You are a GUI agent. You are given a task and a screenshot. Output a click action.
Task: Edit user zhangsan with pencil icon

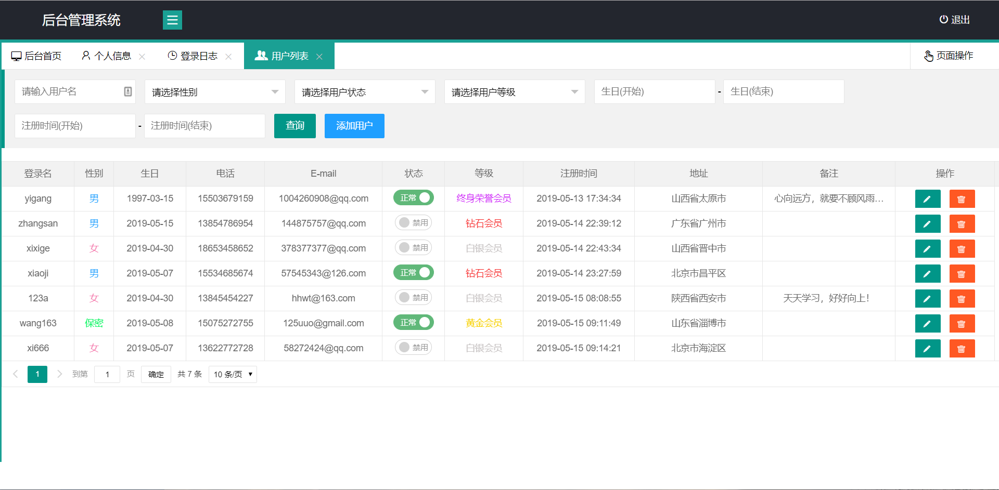[x=928, y=224]
